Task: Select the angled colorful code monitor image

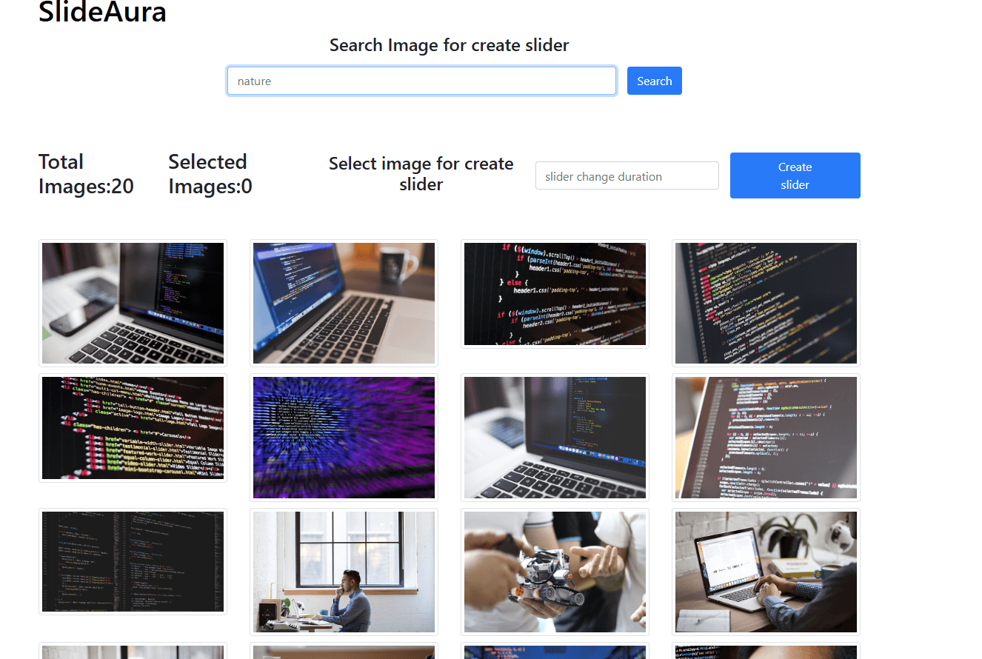Action: click(x=766, y=303)
